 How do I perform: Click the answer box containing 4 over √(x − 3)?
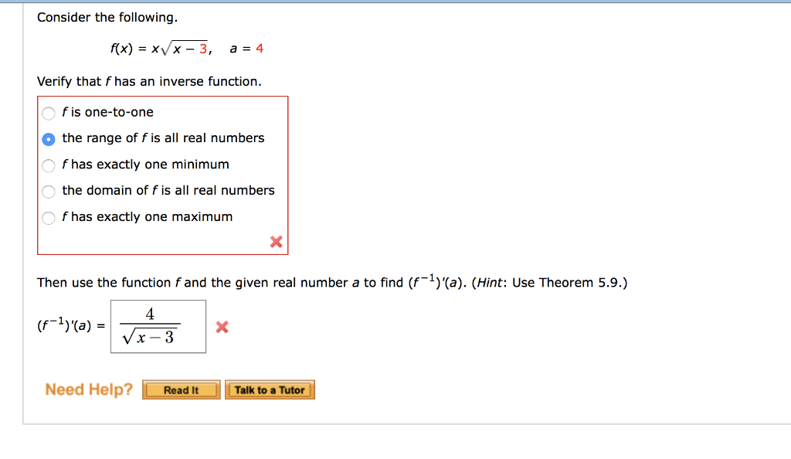click(158, 326)
